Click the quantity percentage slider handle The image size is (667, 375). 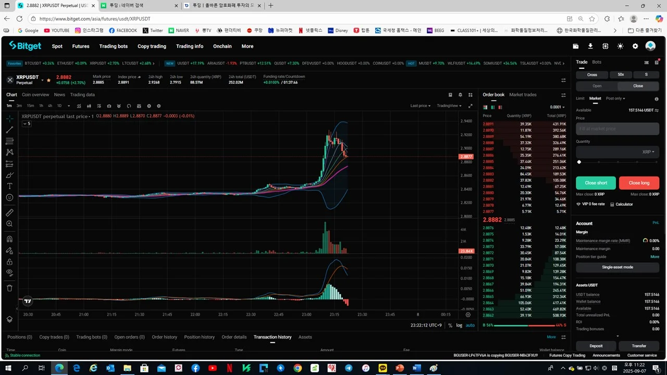pyautogui.click(x=579, y=162)
